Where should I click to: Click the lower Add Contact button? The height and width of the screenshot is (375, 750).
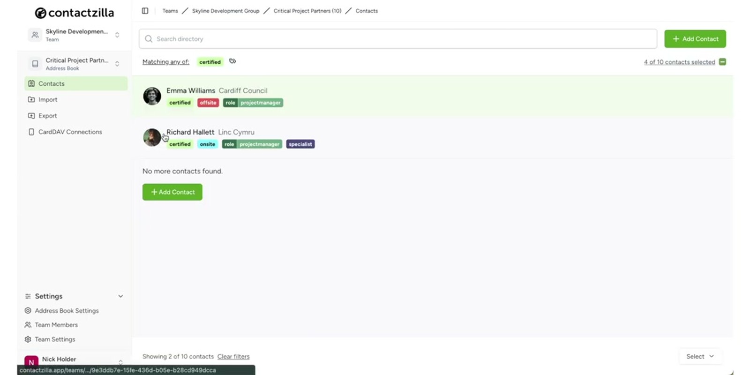[x=172, y=192]
